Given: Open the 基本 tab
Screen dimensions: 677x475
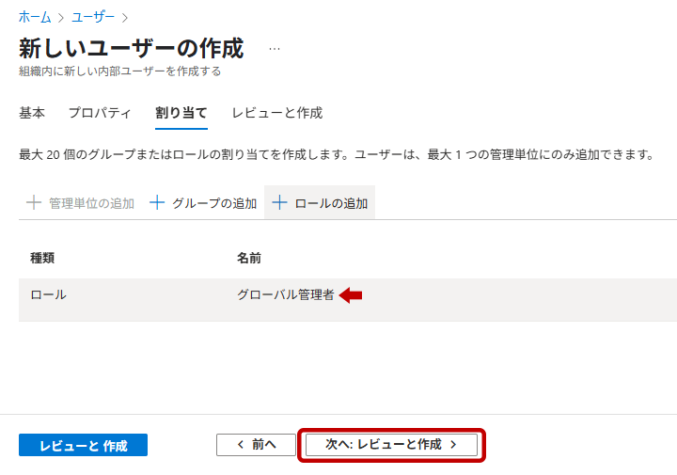Looking at the screenshot, I should click(32, 113).
